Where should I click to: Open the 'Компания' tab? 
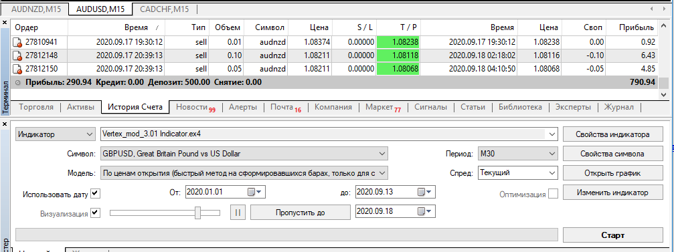333,107
